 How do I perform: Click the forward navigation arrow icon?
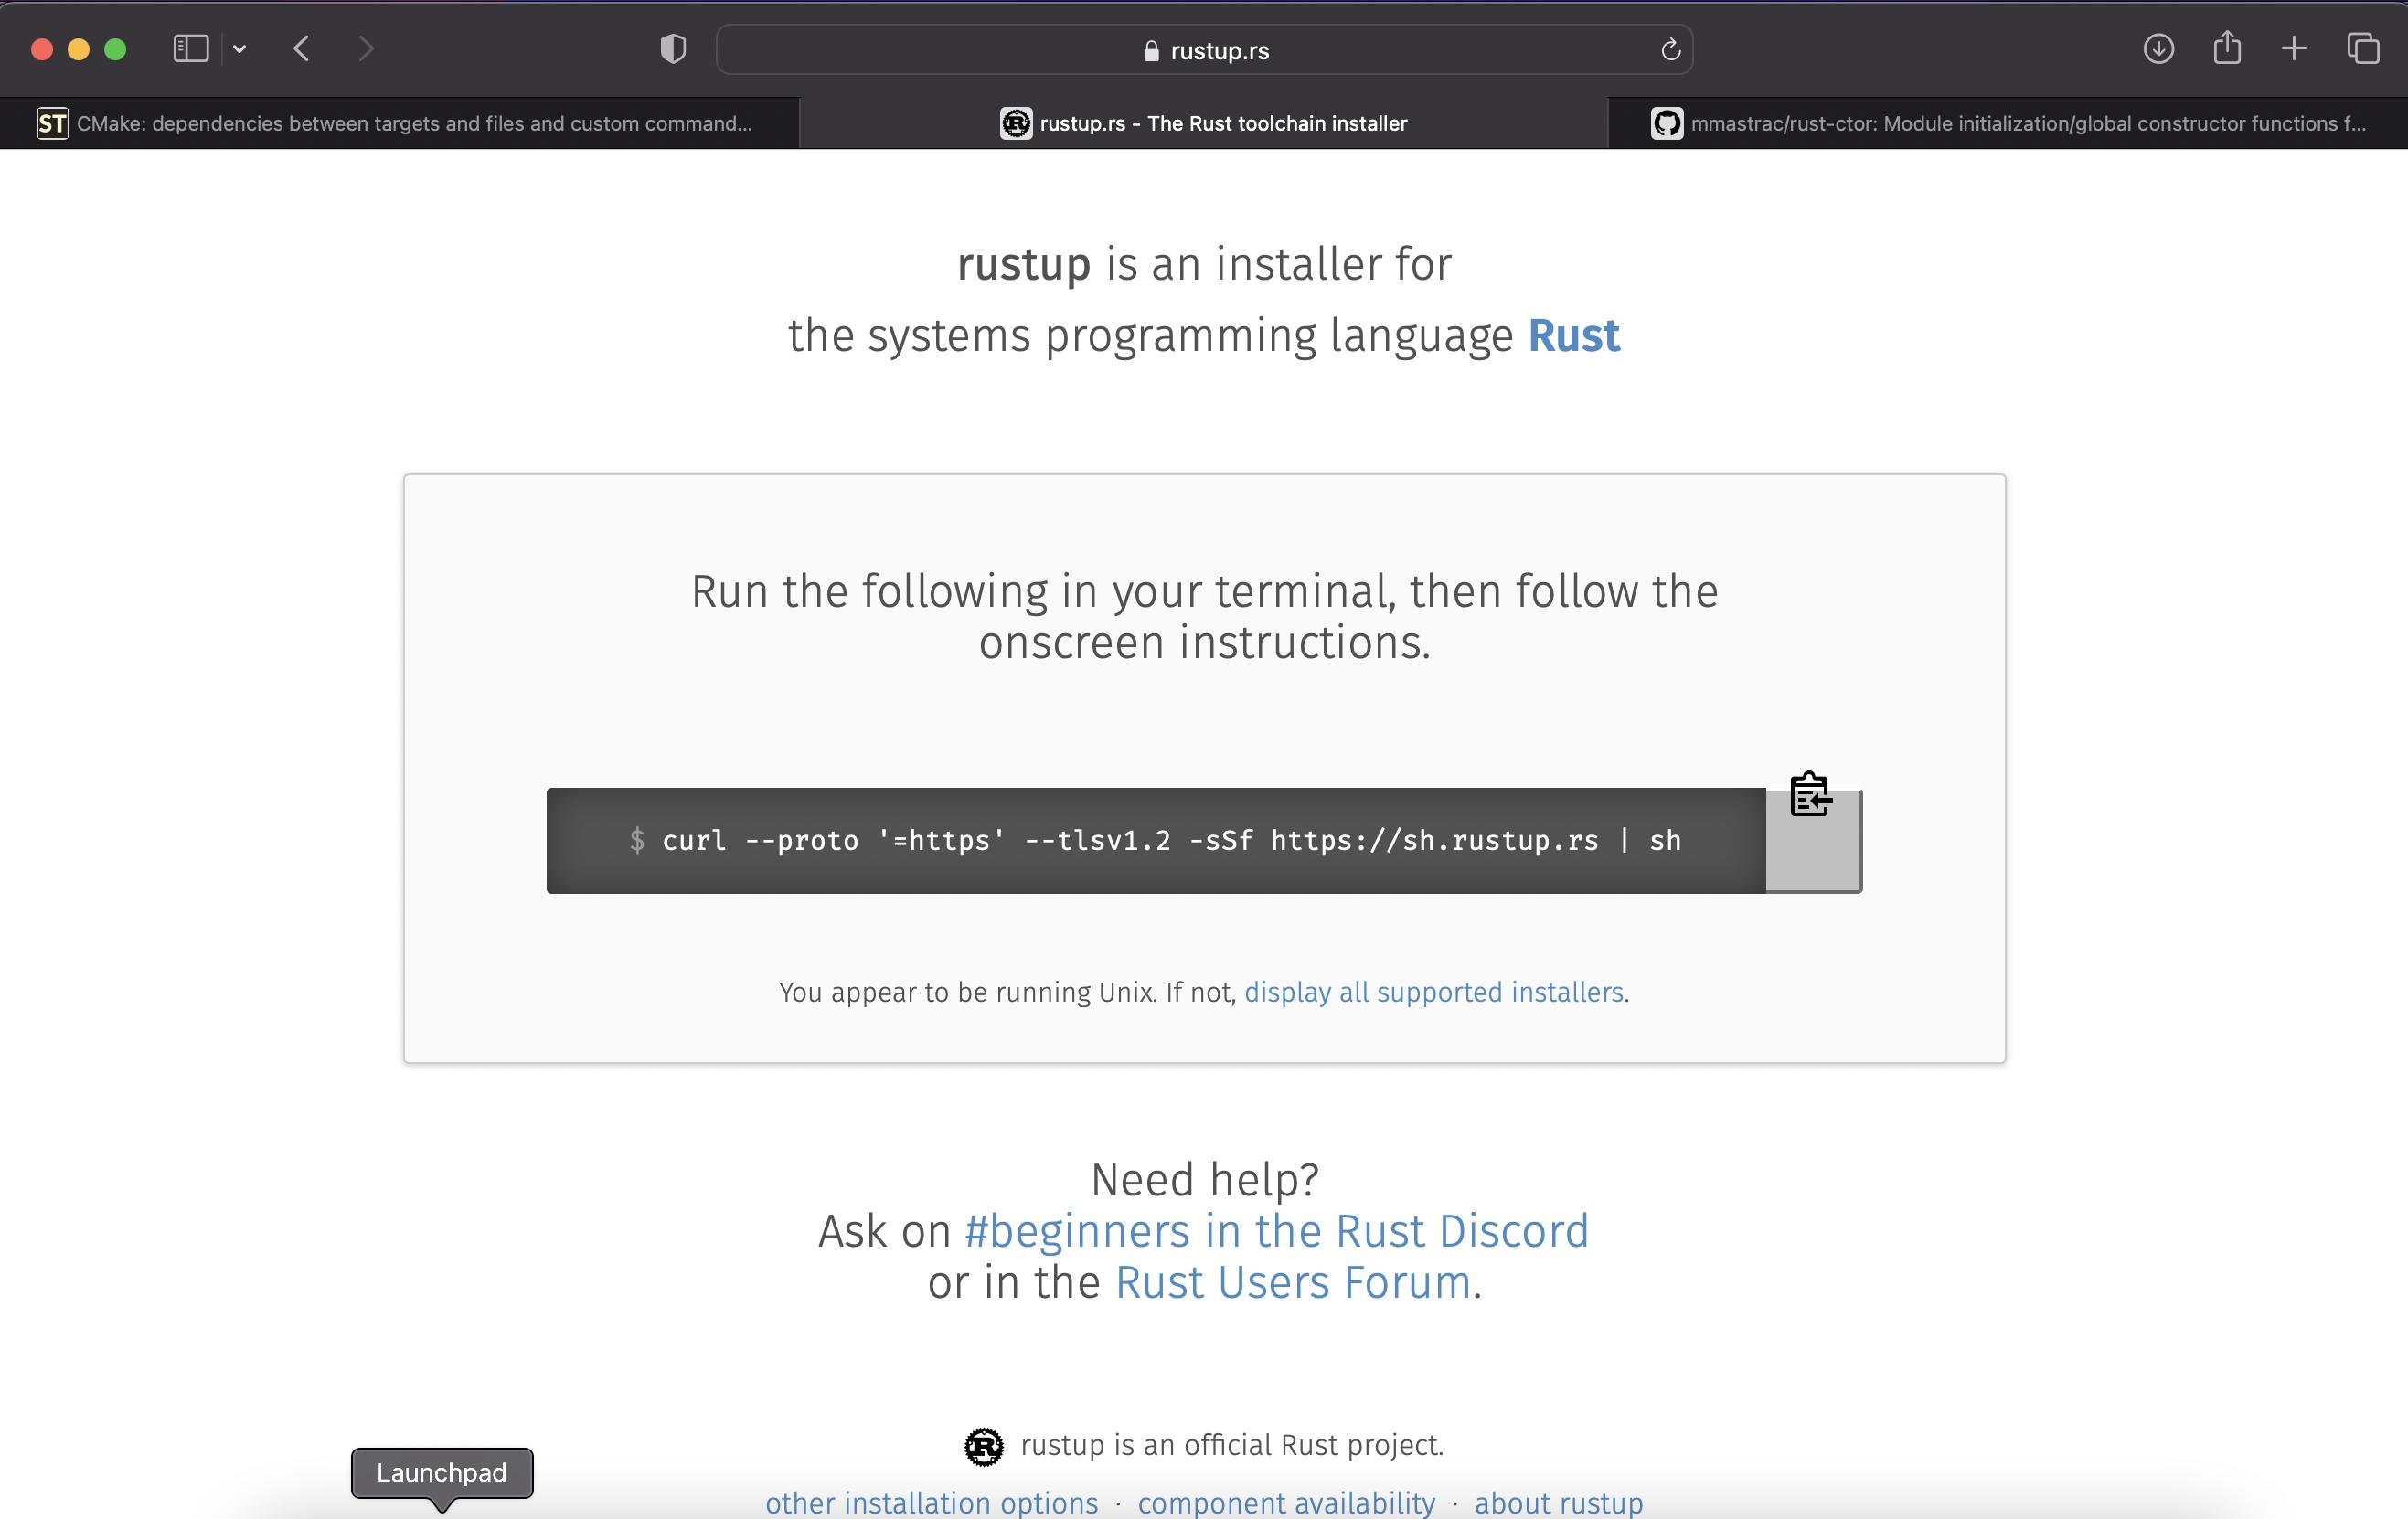tap(368, 49)
